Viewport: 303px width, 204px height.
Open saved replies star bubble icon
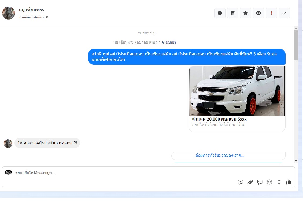[241, 182]
